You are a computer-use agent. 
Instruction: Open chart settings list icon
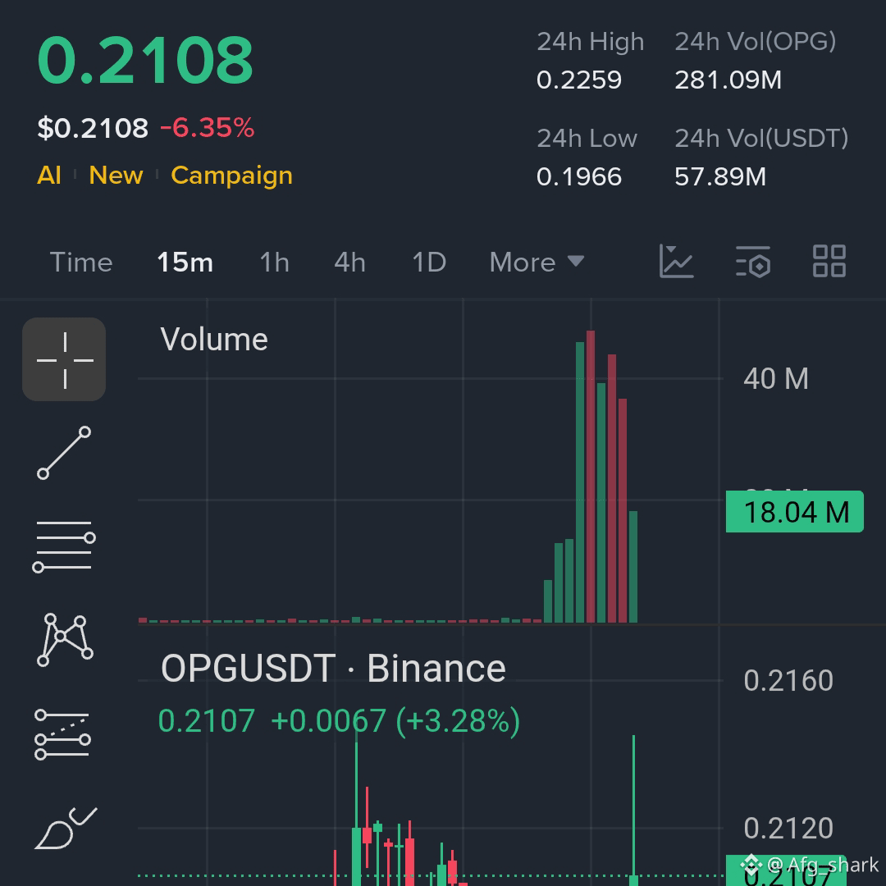[x=753, y=262]
